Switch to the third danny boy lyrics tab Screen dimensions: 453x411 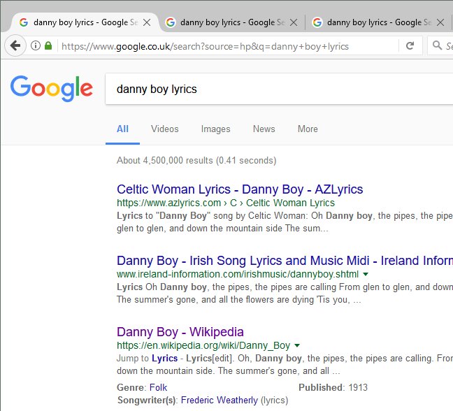click(378, 22)
